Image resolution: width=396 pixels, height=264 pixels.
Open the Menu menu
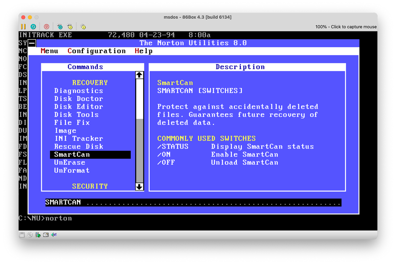coord(49,51)
